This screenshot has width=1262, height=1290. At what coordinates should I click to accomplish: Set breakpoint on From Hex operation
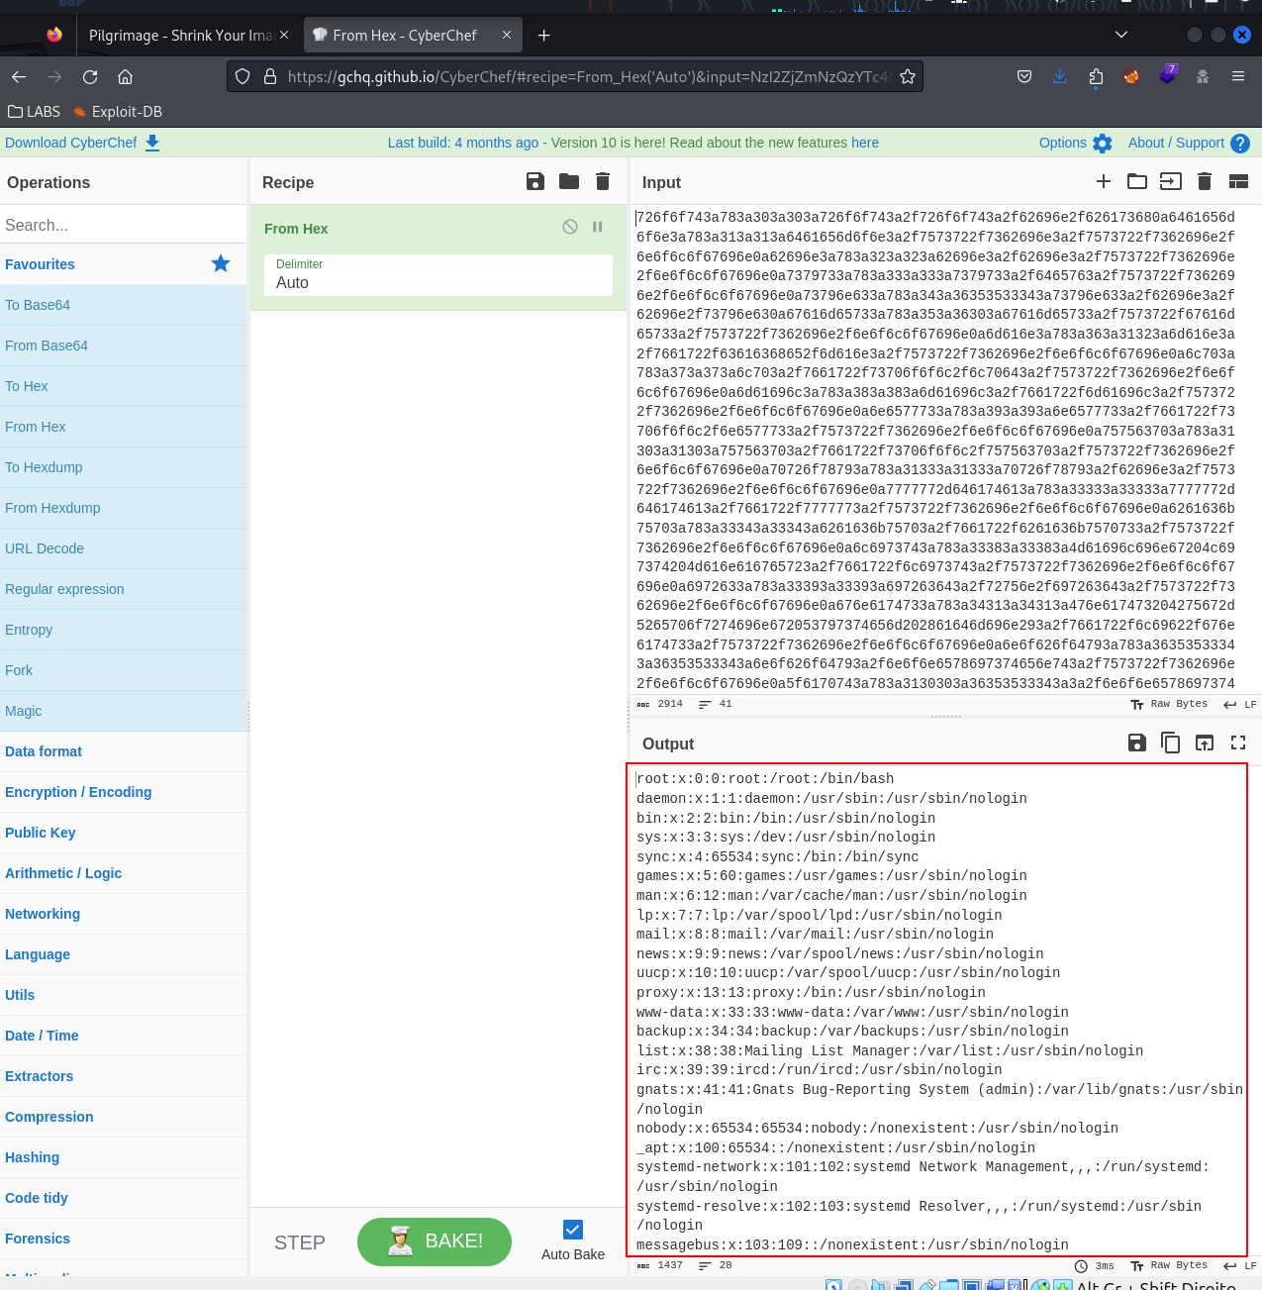(598, 227)
